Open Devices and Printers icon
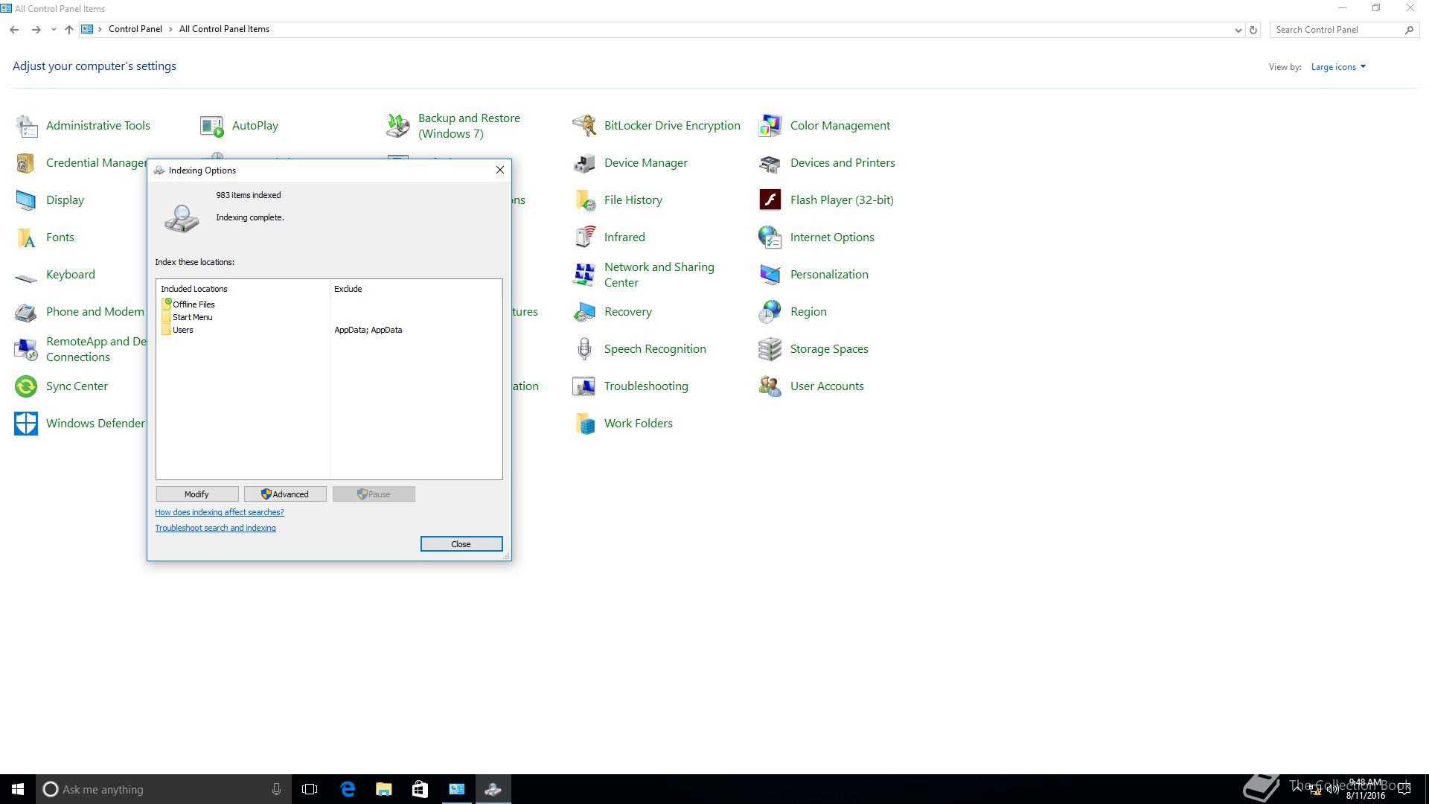The width and height of the screenshot is (1429, 804). pos(770,163)
